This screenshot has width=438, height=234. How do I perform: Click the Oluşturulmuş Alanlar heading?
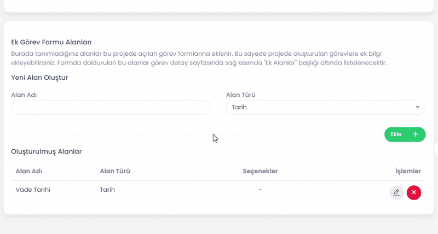pyautogui.click(x=46, y=151)
